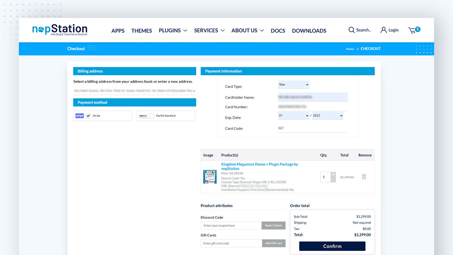Click the quantity input field
453x255 pixels.
click(325, 177)
